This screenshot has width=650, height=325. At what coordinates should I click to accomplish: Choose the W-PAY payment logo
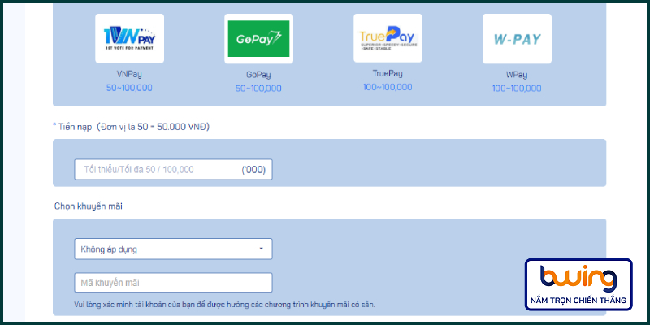517,38
